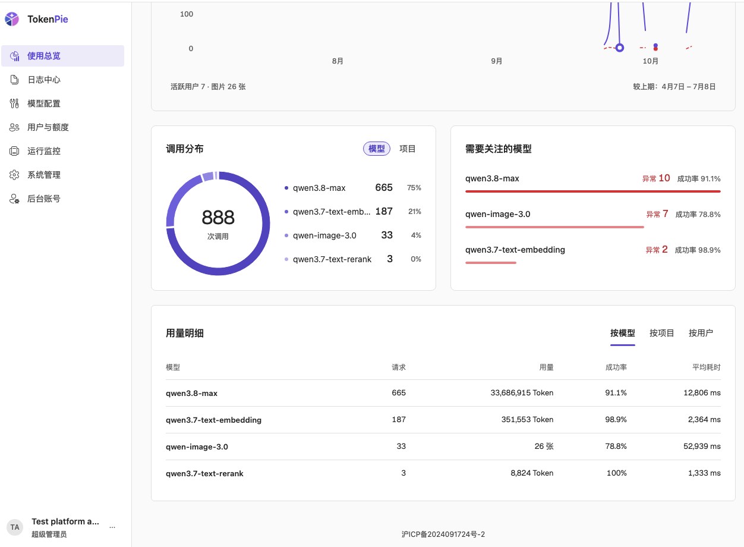This screenshot has height=547, width=744.
Task: Click the qwen-image-3.0 legend dot
Action: click(x=286, y=235)
